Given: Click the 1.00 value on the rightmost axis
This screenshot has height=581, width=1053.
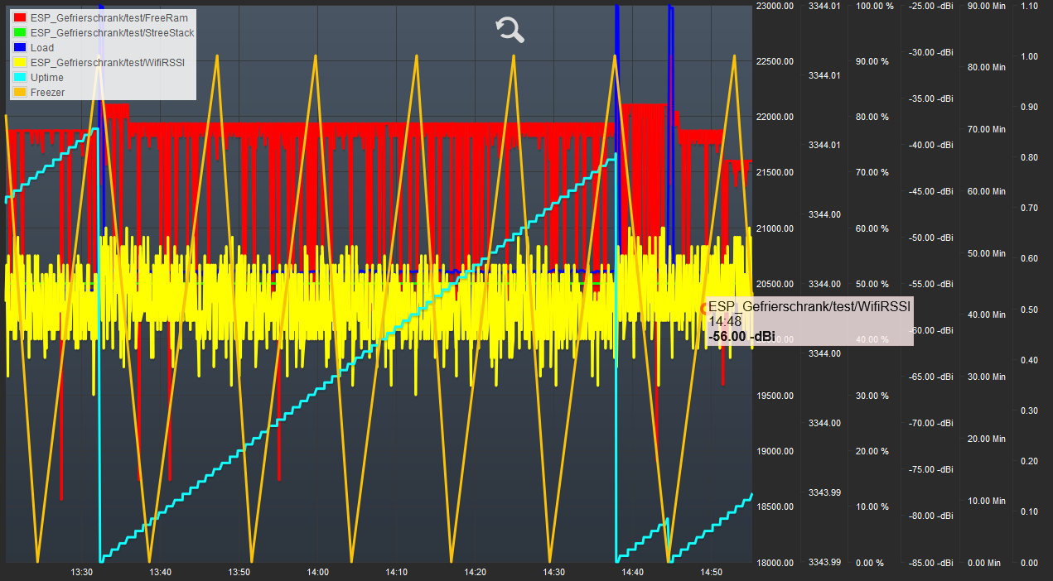Looking at the screenshot, I should tap(1029, 56).
